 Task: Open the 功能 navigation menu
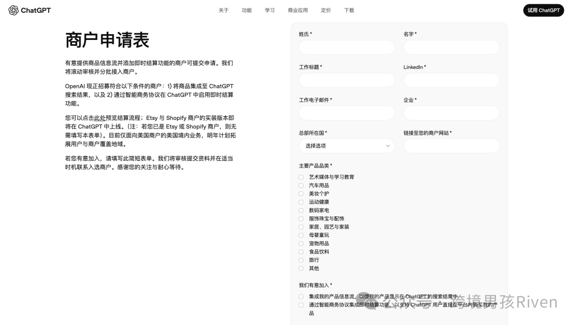tap(246, 10)
